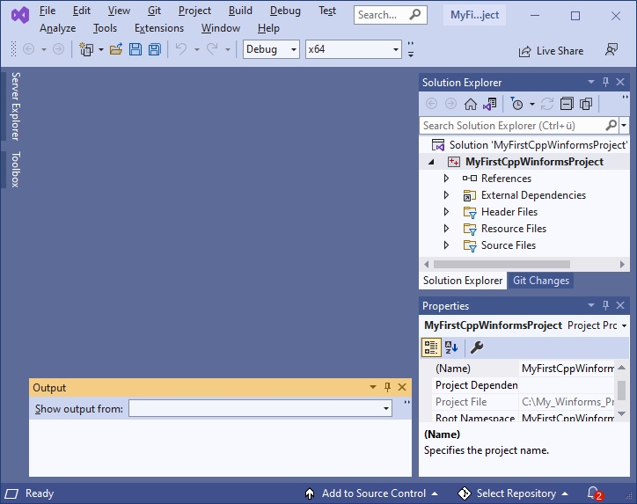637x504 pixels.
Task: Open the Build menu
Action: pos(240,11)
